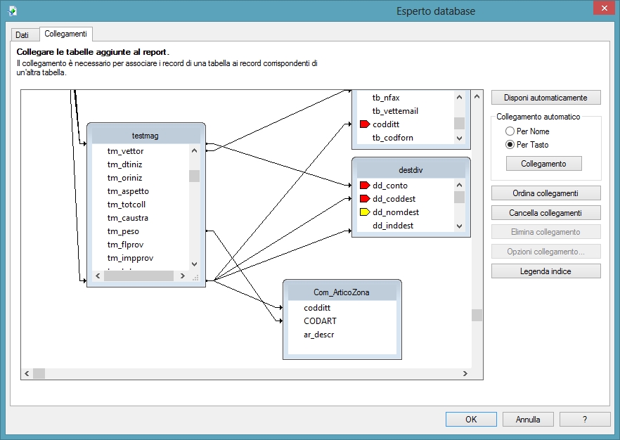Screen dimensions: 620x440
Task: Select the tb_codforn field
Action: [x=393, y=138]
